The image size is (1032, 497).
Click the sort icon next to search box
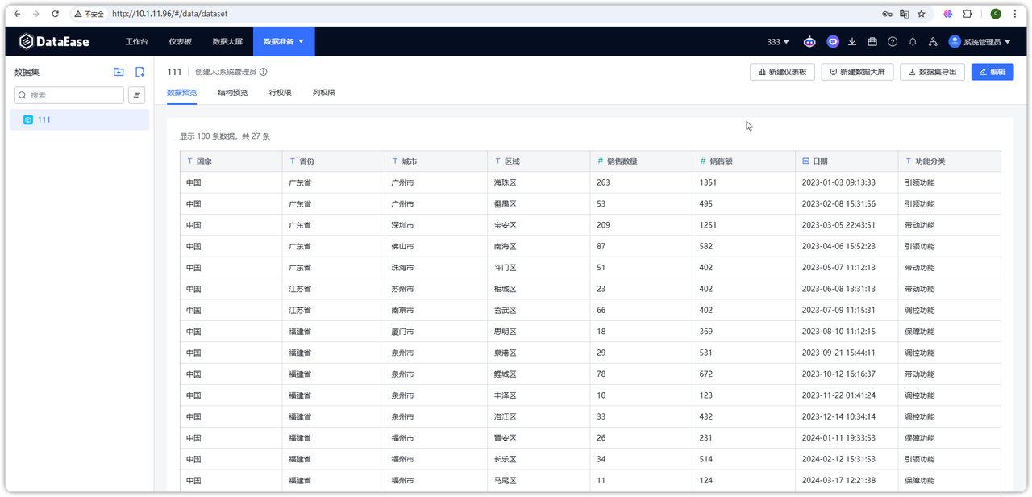(x=136, y=94)
